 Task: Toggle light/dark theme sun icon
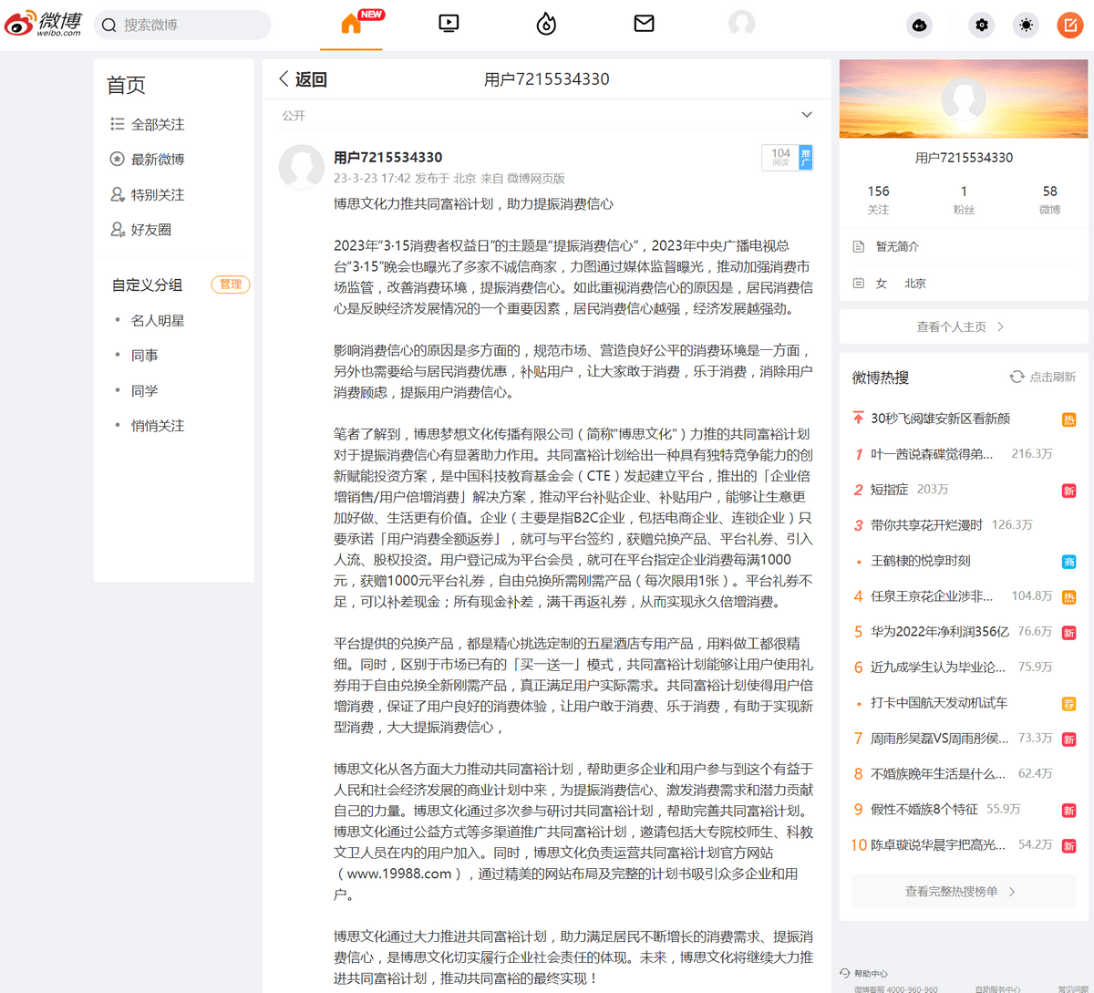click(1027, 26)
